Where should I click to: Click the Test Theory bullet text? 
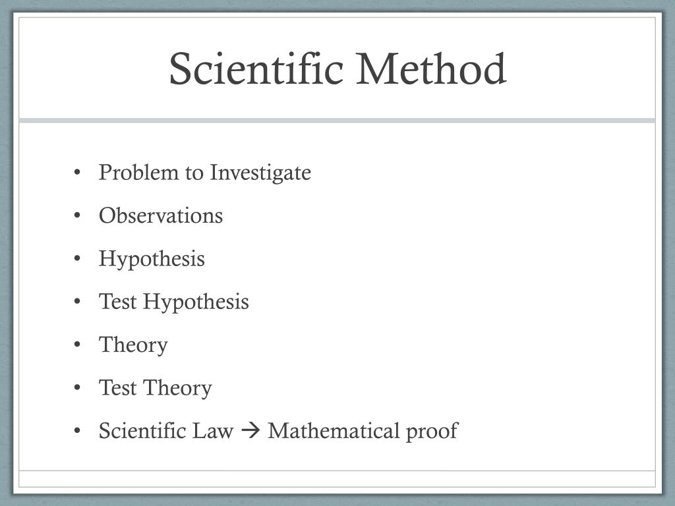(156, 389)
